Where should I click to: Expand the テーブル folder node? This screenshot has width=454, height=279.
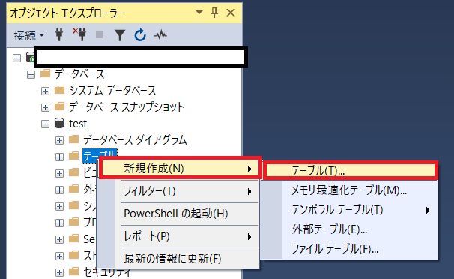(59, 157)
